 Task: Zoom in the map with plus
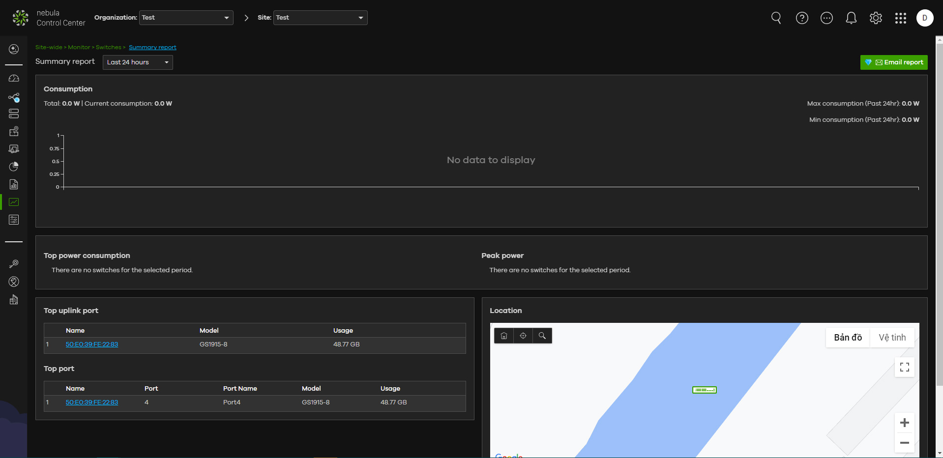pyautogui.click(x=904, y=423)
